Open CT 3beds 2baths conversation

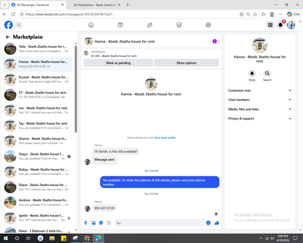pyautogui.click(x=38, y=95)
